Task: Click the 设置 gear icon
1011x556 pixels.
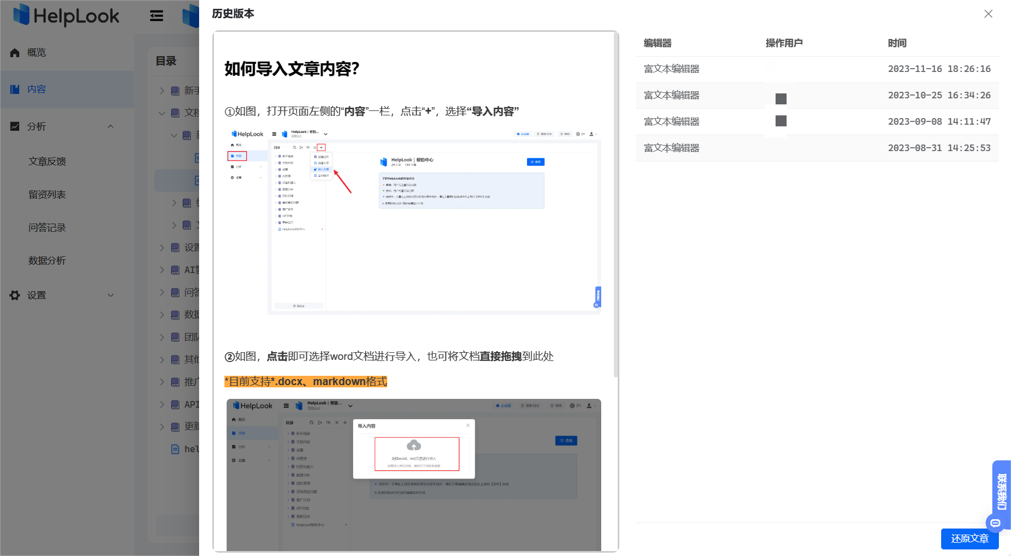Action: click(15, 295)
